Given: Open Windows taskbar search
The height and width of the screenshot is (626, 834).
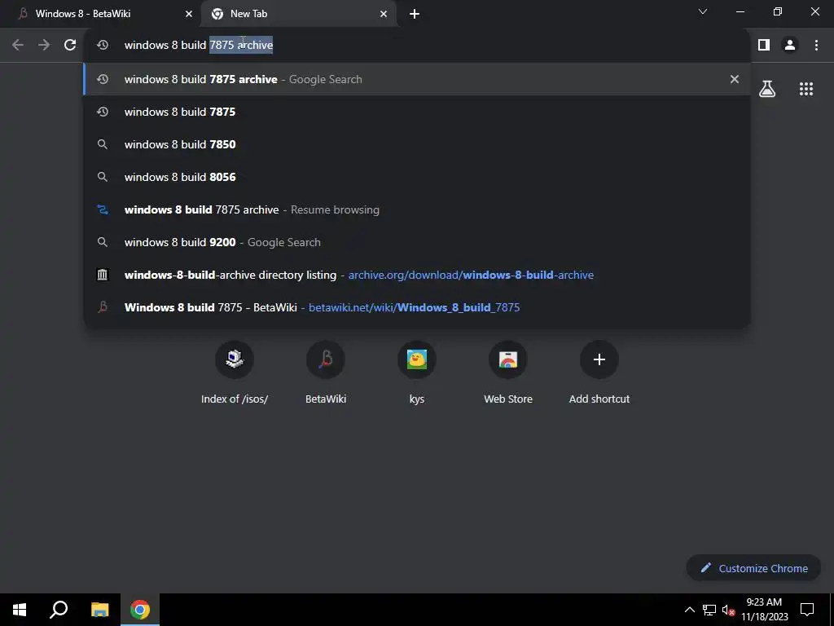Looking at the screenshot, I should tap(59, 610).
